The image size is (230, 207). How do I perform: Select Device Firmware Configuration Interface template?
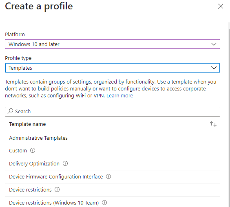click(113, 177)
